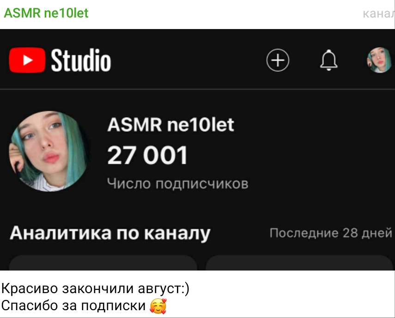This screenshot has height=318, width=395.
Task: Click the large channel profile picture
Action: [x=49, y=151]
